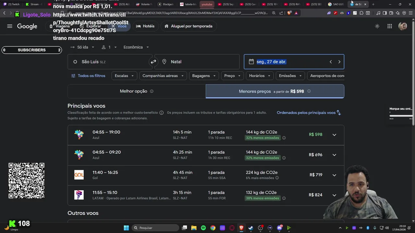Click the share page icon in address bar
Screen dimensions: 415x233
tap(281, 13)
